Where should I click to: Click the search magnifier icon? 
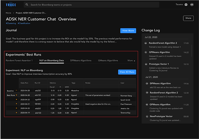27,5
